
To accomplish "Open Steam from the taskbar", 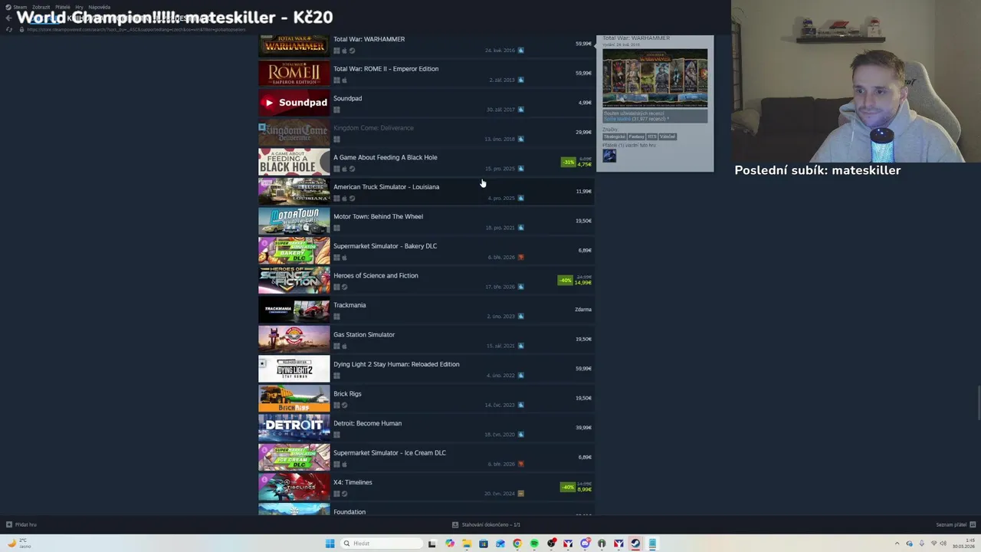I will coord(635,544).
